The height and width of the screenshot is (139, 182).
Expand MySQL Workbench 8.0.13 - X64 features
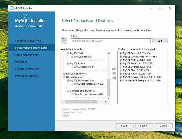(x=121, y=57)
